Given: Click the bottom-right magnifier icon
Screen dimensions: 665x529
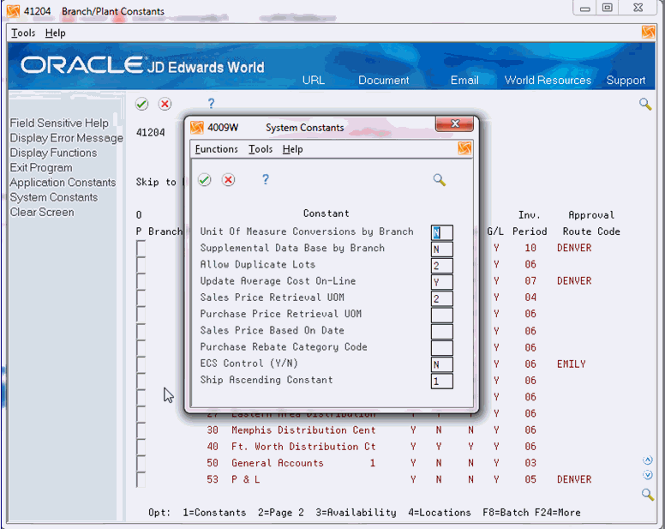Looking at the screenshot, I should coord(648,494).
